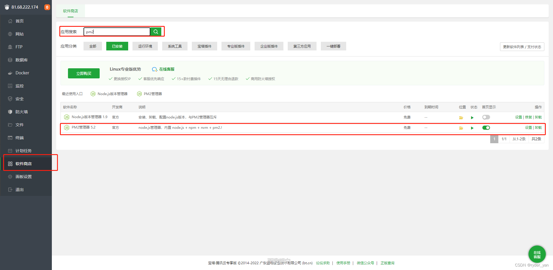Click 设置 for PM2管理器
The height and width of the screenshot is (270, 553).
[x=528, y=128]
